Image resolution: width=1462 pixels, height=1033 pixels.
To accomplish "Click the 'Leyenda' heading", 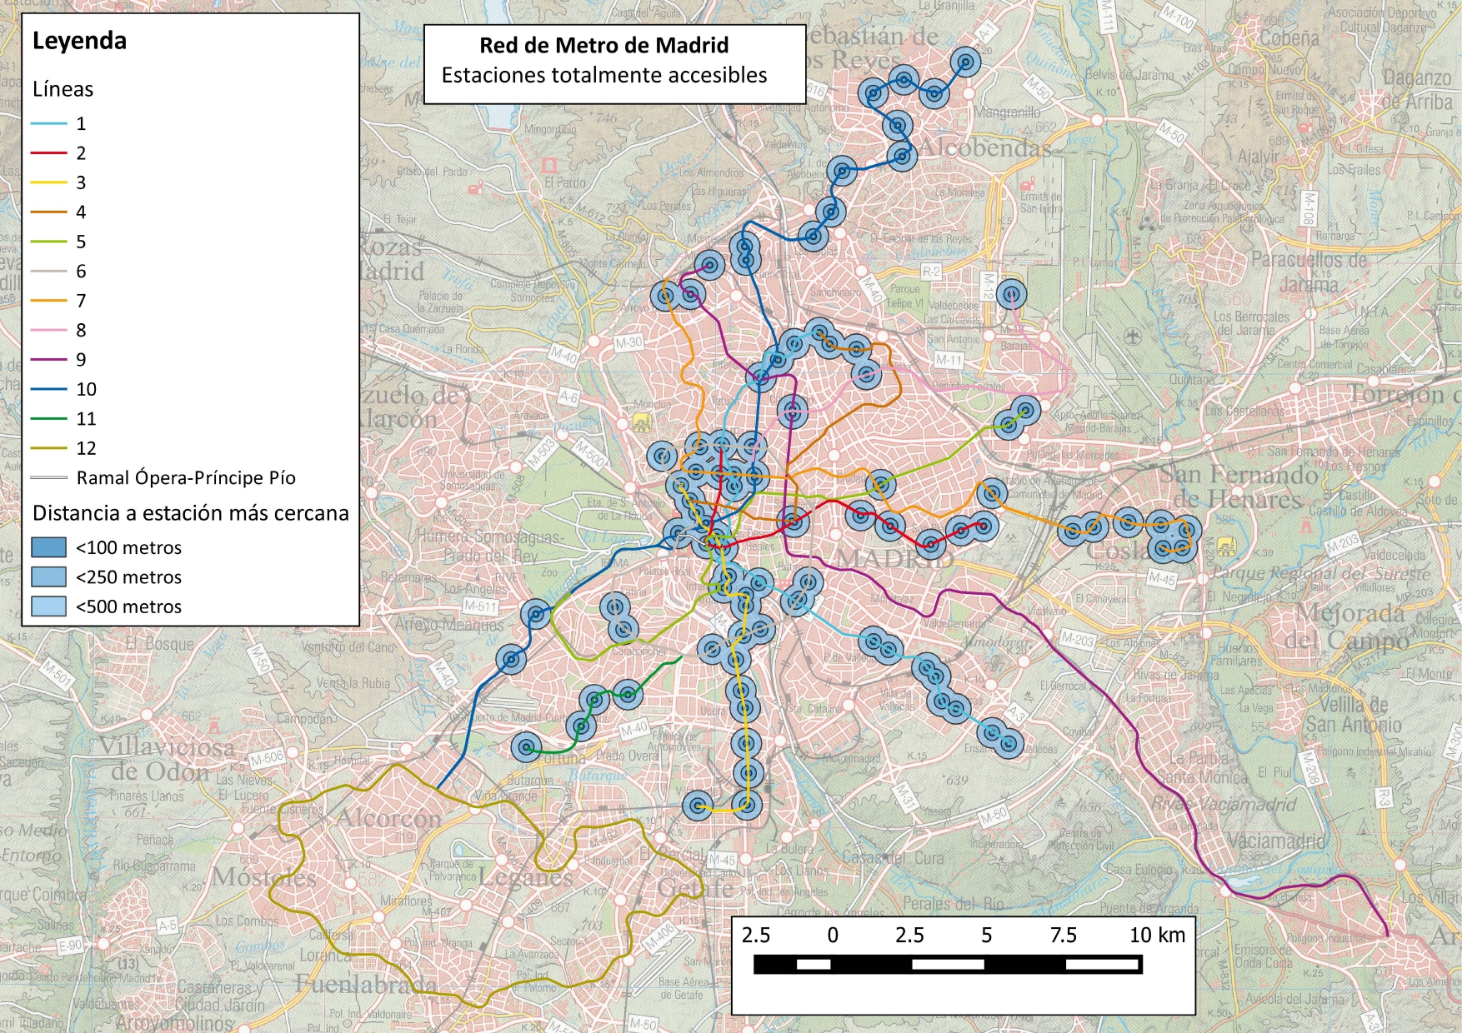I will (79, 41).
